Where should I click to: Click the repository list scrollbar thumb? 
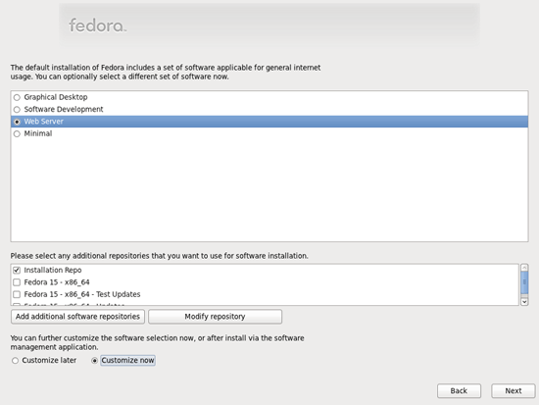[x=524, y=282]
